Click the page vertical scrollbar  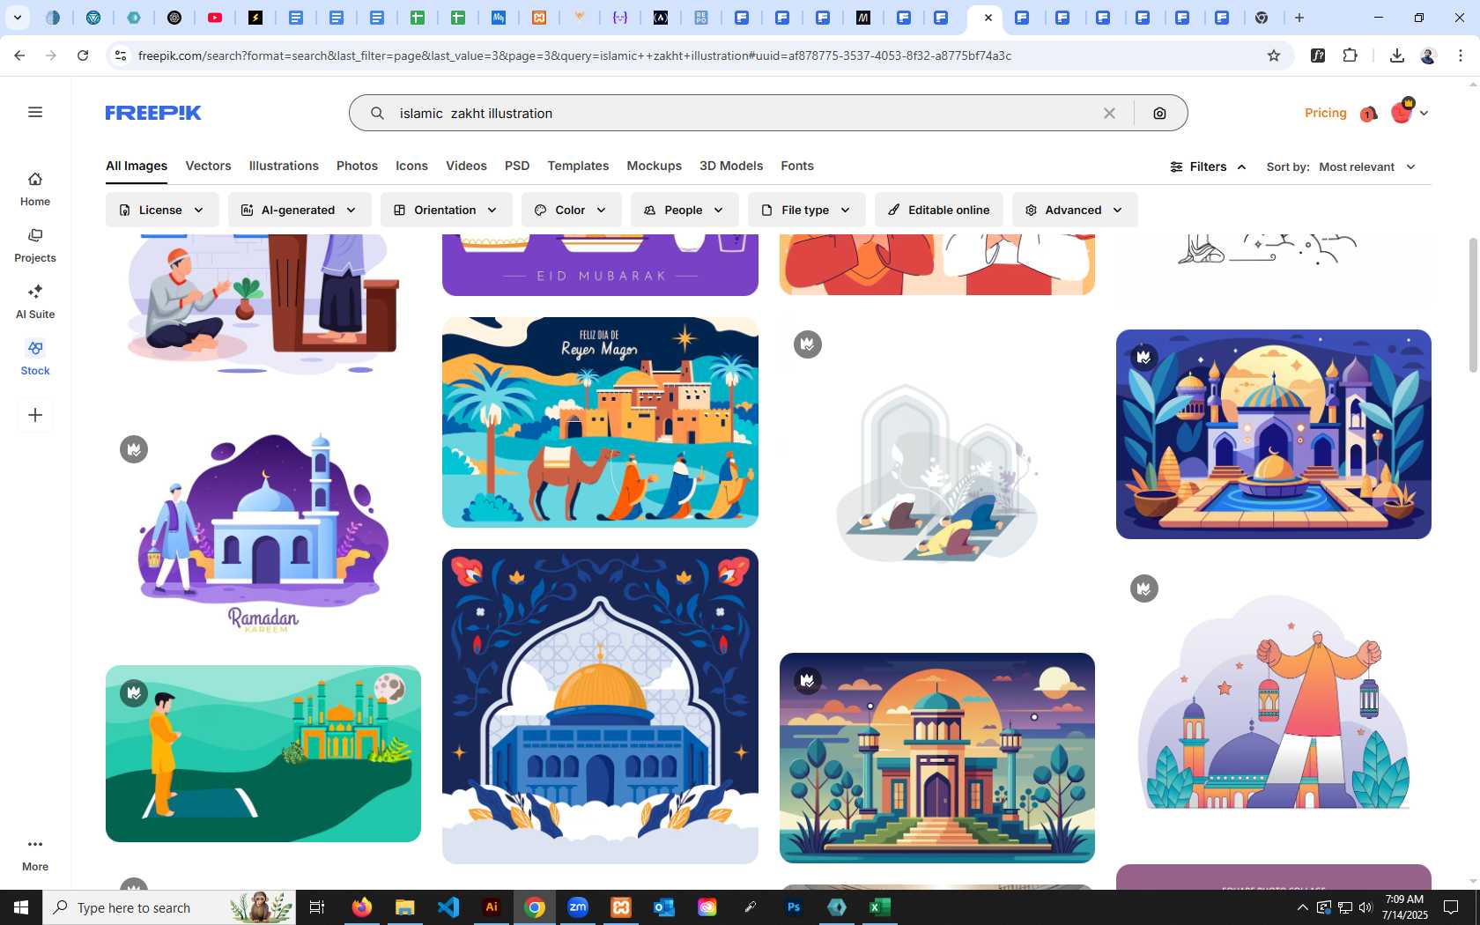tap(1473, 305)
